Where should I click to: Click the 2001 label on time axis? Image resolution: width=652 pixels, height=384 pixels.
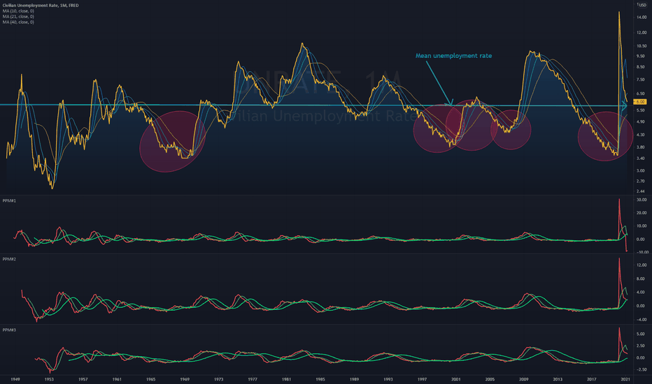(456, 379)
